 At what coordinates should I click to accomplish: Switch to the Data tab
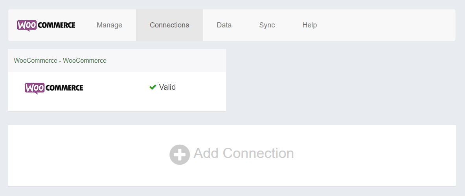point(224,25)
